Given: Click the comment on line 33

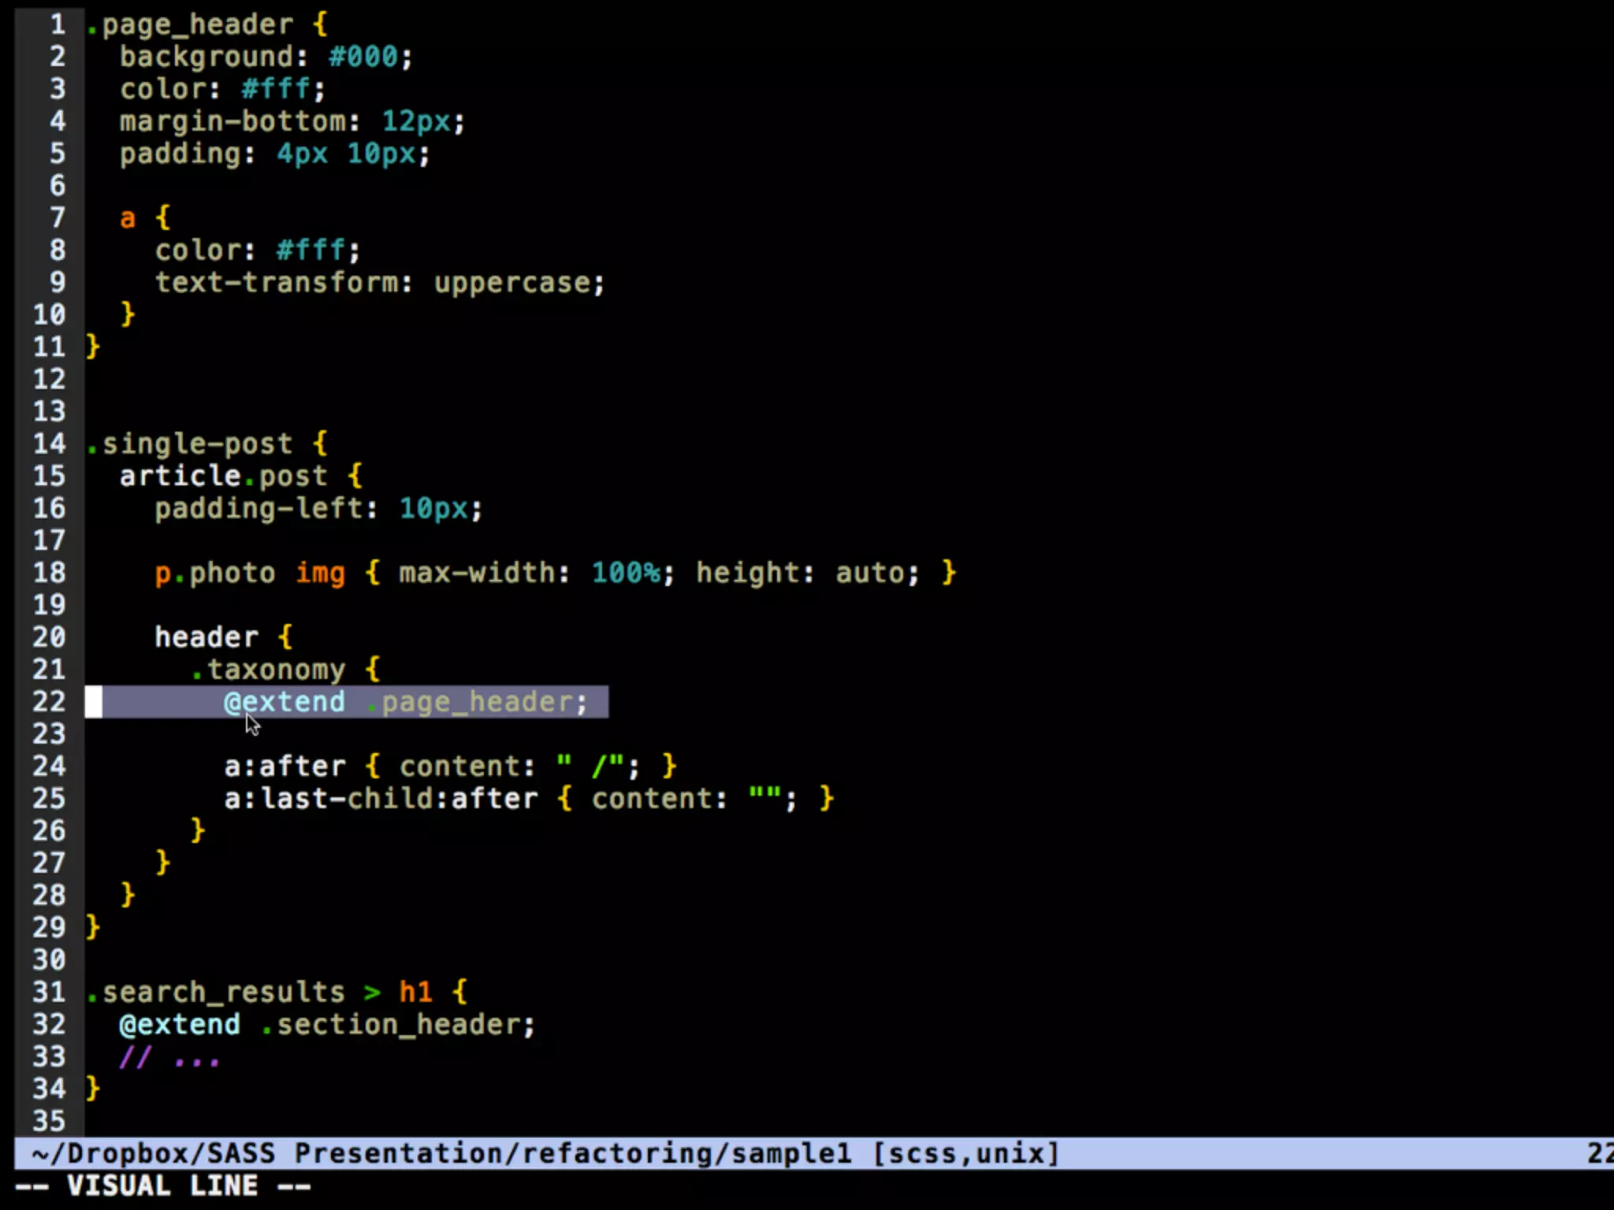Looking at the screenshot, I should click(x=169, y=1057).
